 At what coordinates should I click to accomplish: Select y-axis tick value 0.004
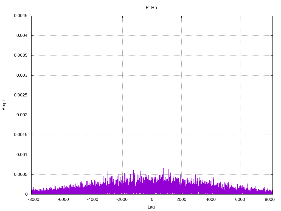(22, 35)
